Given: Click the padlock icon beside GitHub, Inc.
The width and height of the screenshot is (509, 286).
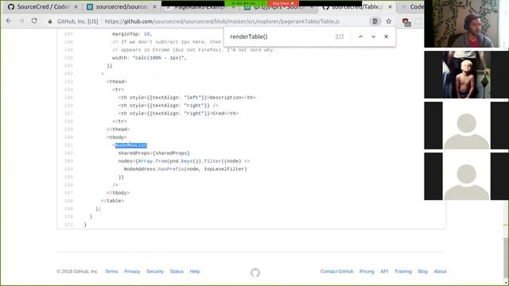Looking at the screenshot, I should (x=49, y=21).
